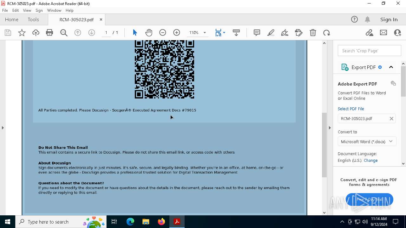Open the Help menu
406x228 pixels.
[x=69, y=10]
